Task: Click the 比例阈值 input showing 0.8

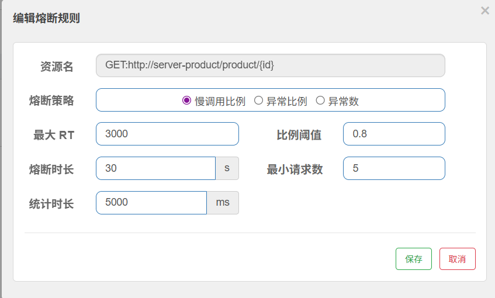Action: (x=393, y=134)
